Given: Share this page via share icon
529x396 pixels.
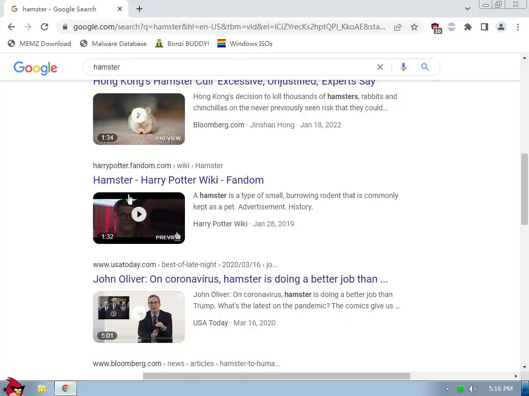Looking at the screenshot, I should (x=398, y=27).
